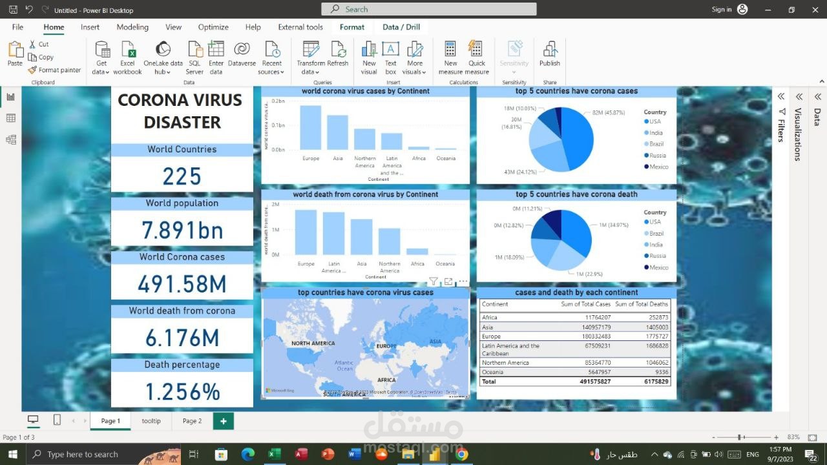This screenshot has height=465, width=827.
Task: Open the Optimize ribbon tab
Action: 213,27
